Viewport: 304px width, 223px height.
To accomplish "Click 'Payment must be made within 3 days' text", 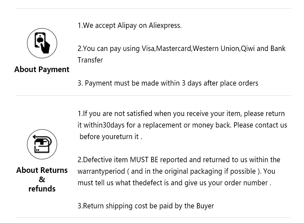I will [168, 83].
